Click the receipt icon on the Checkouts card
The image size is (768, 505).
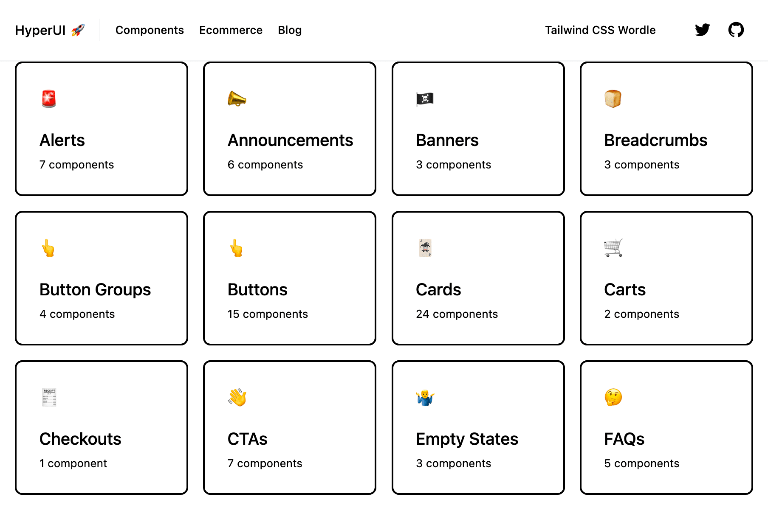(x=49, y=397)
